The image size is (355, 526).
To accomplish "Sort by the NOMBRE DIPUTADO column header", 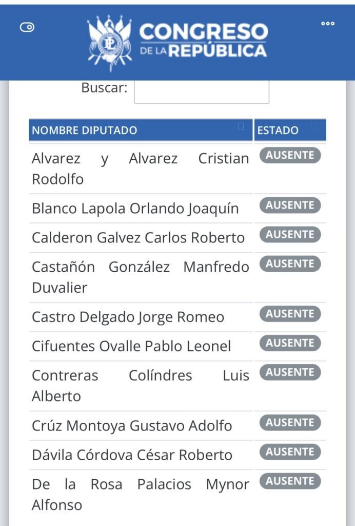I will [x=85, y=130].
